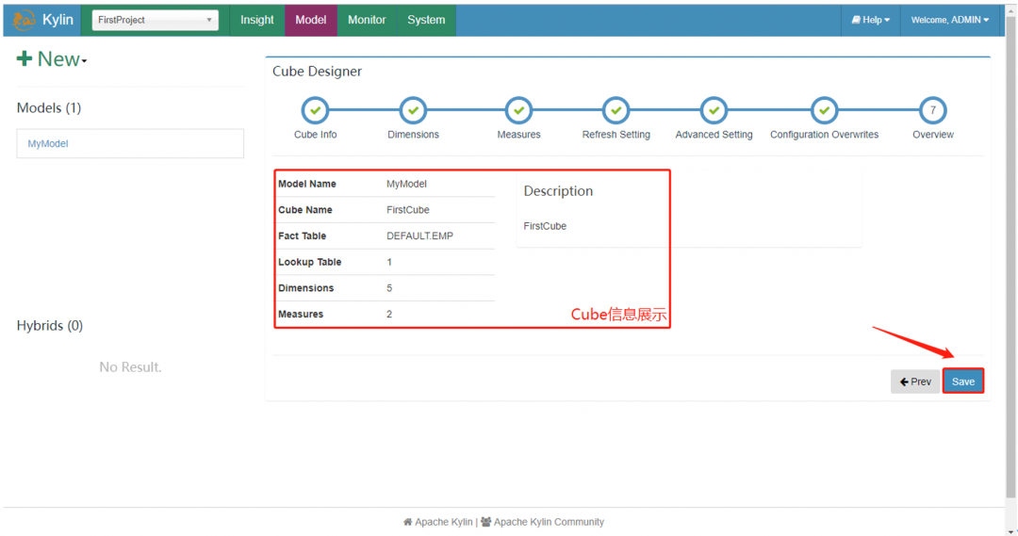
Task: Click the Fact Table value DEFAULT.EMP
Action: [x=420, y=236]
